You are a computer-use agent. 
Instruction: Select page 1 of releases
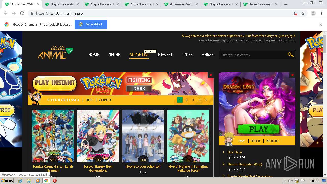180,100
